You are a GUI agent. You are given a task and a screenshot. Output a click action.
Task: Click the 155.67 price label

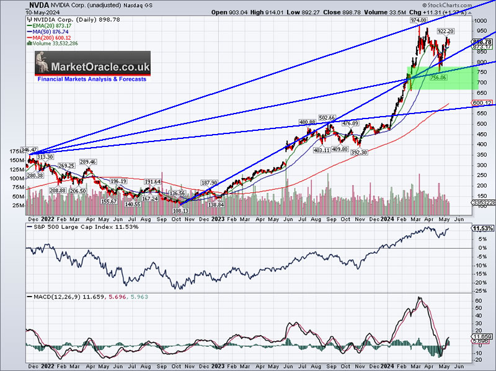109,201
